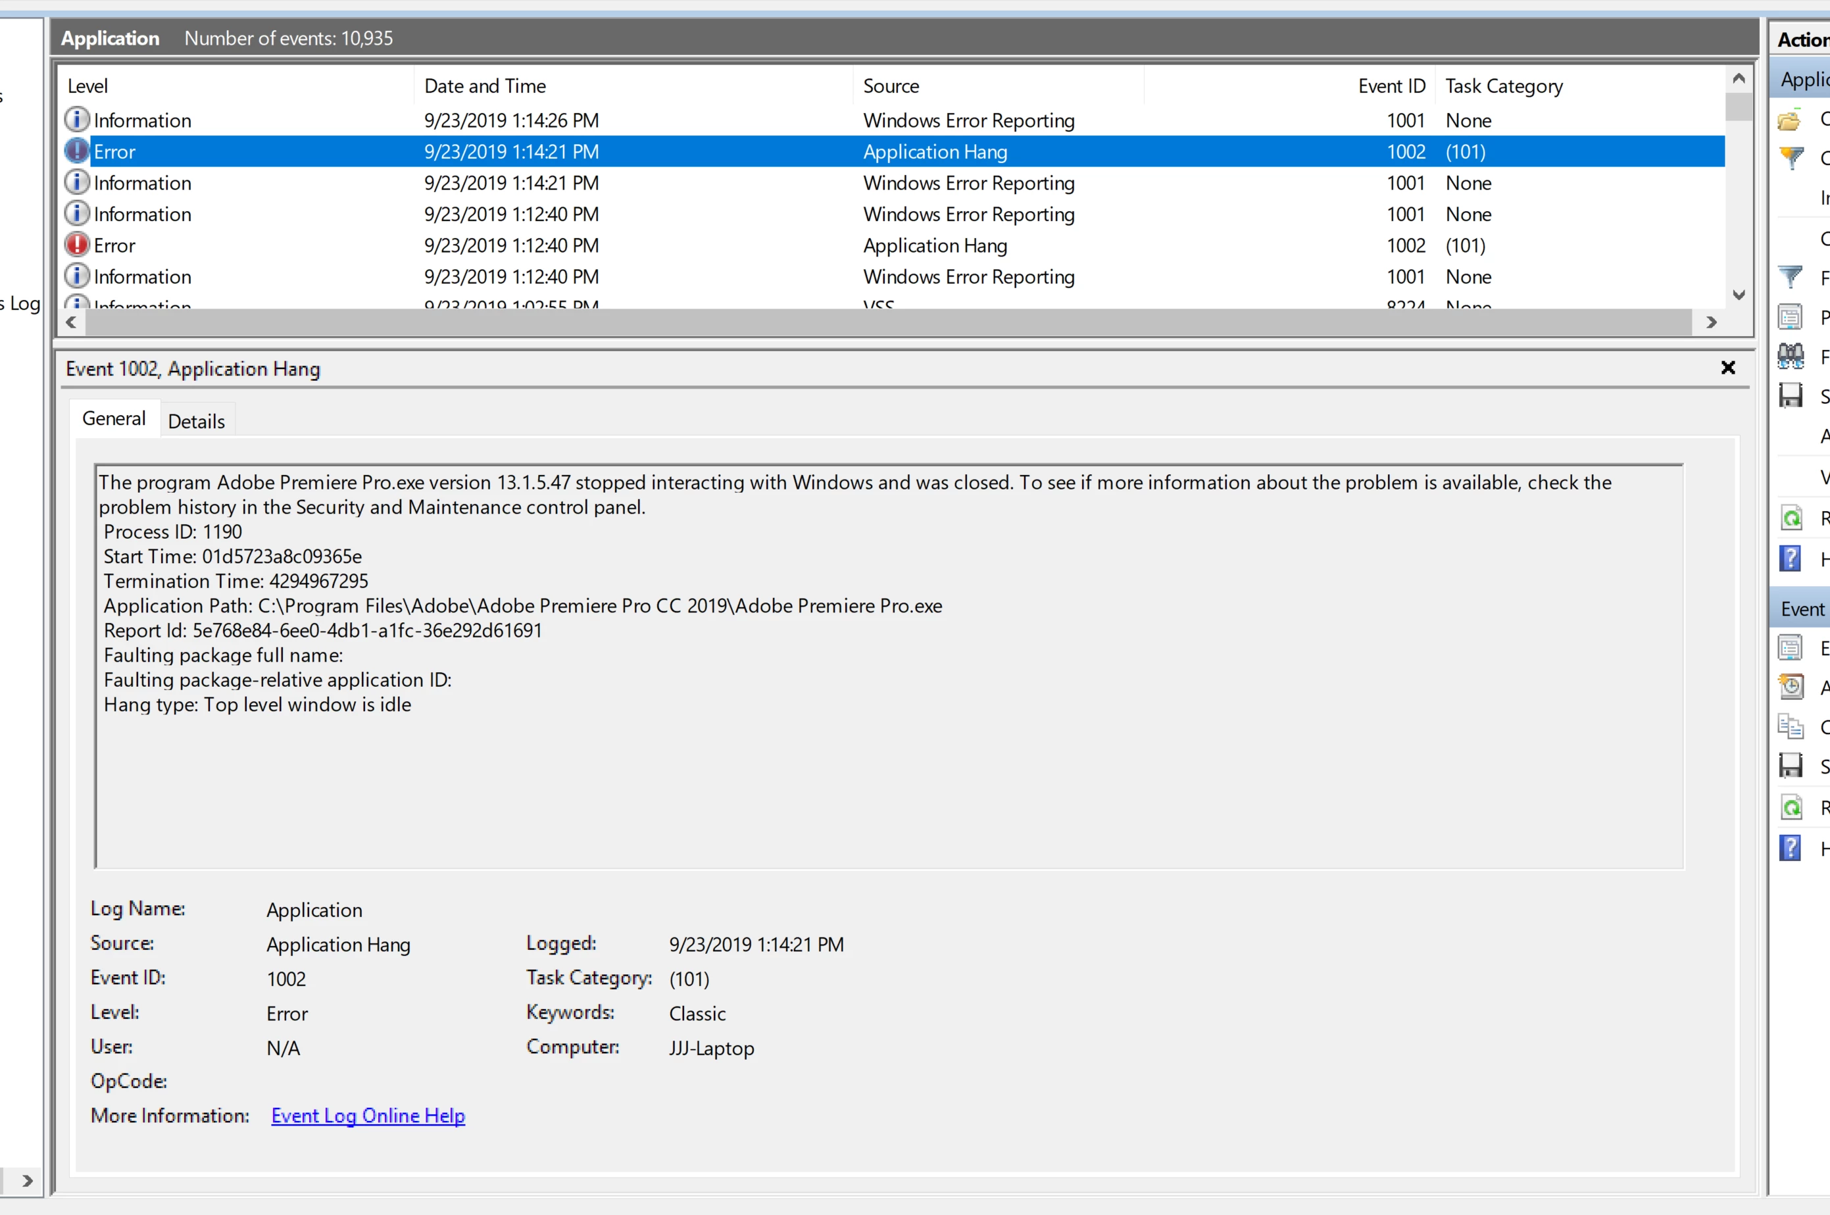The width and height of the screenshot is (1830, 1215).
Task: Collapse the Event section header in Actions
Action: [x=1802, y=609]
